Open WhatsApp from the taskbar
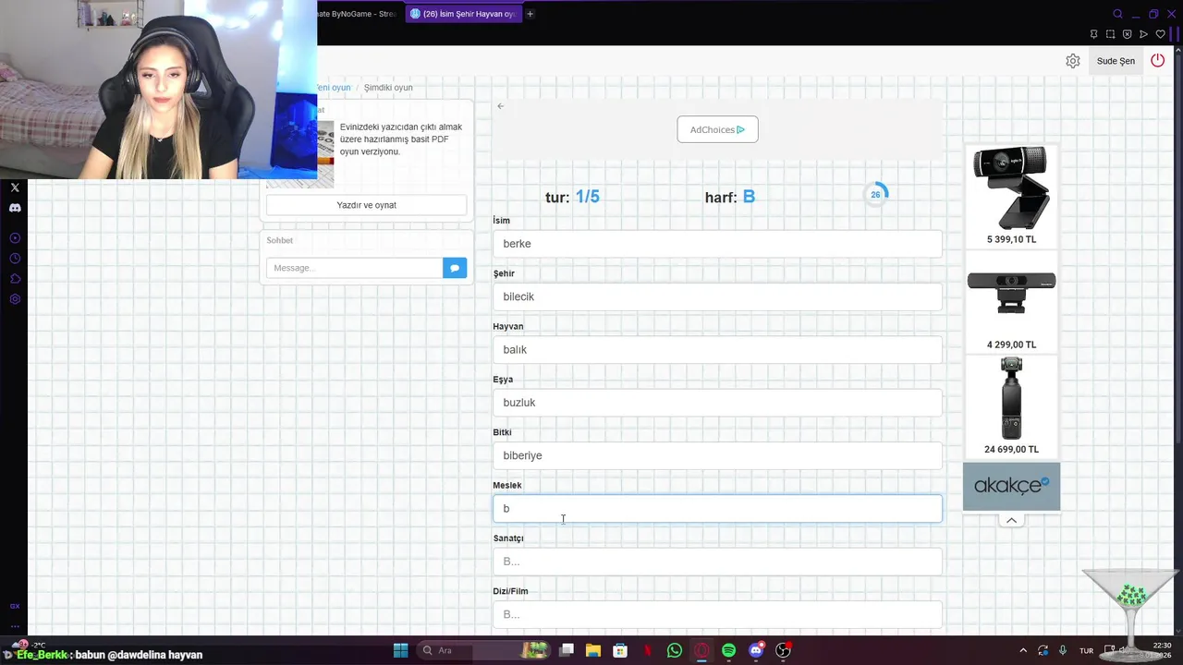This screenshot has width=1183, height=665. [x=674, y=650]
